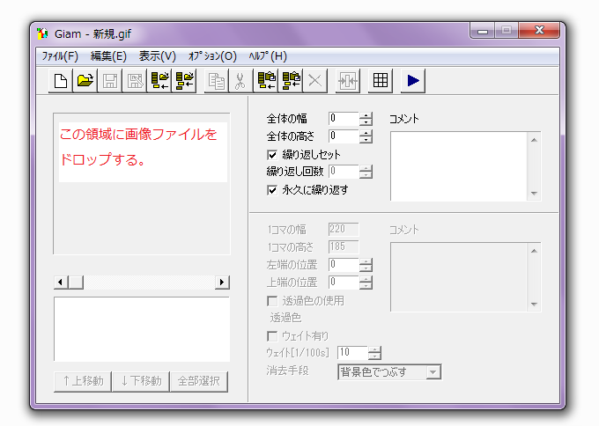
Task: Click the grid view toolbar icon
Action: pos(381,81)
